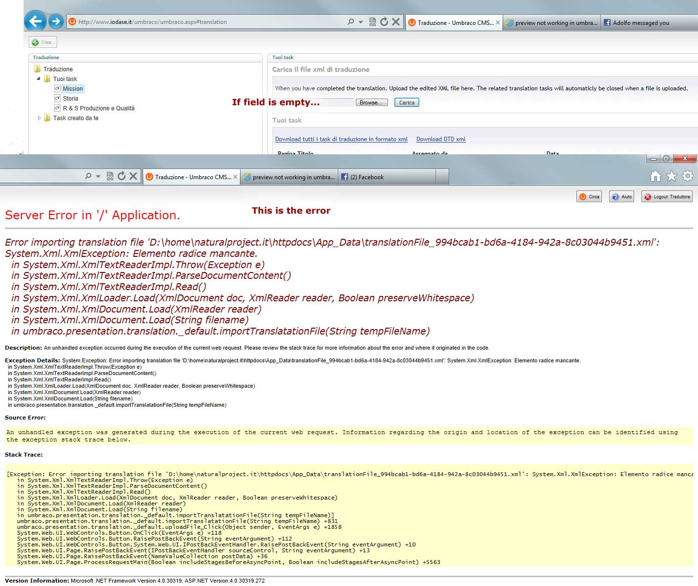Select the Tuoi task folder
This screenshot has height=586, width=698.
pos(65,79)
